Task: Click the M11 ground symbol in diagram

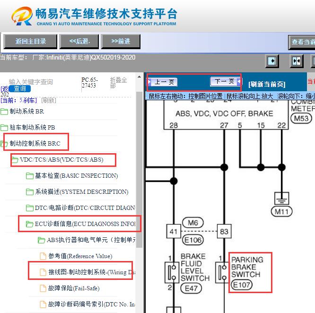Action: [x=281, y=199]
